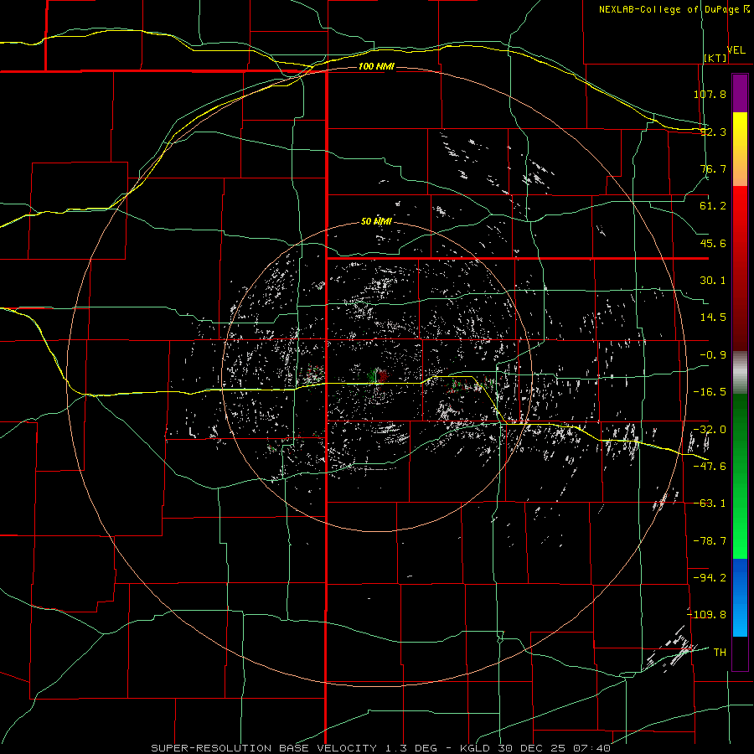Click the [KT] units label

[715, 58]
